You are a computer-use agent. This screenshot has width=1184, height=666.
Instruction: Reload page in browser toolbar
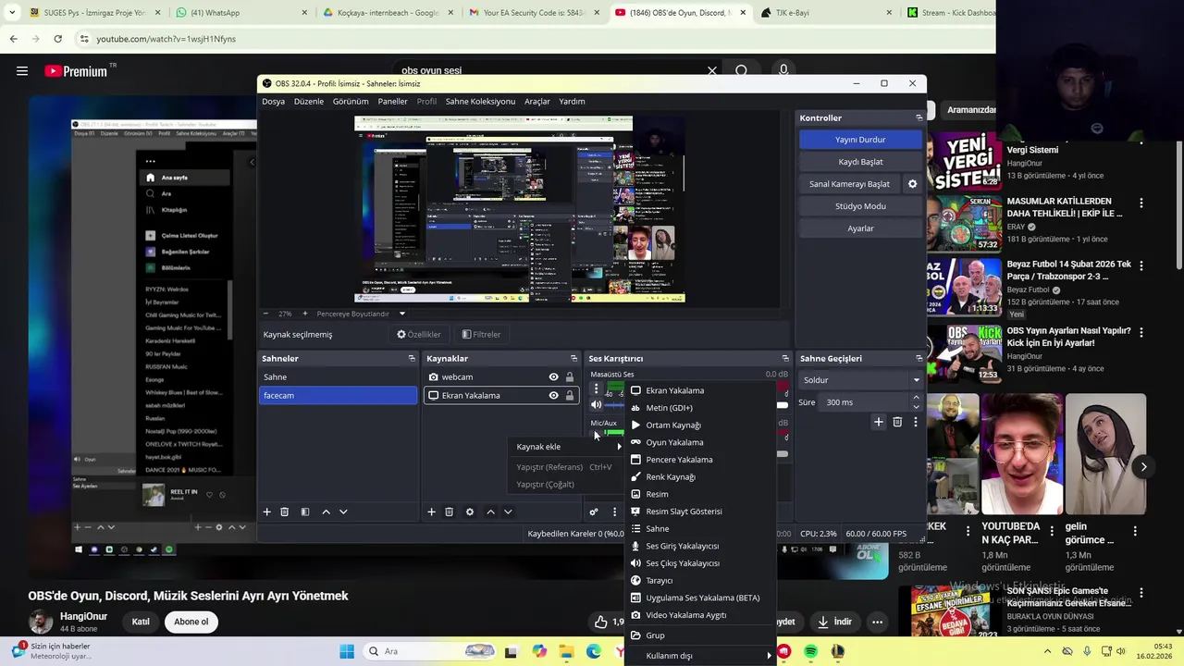[x=57, y=39]
